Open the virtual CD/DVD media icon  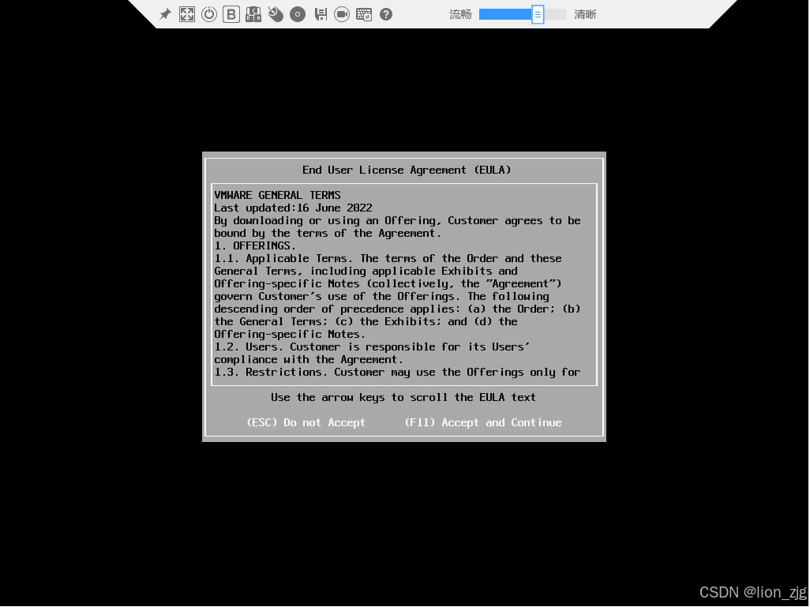(298, 14)
